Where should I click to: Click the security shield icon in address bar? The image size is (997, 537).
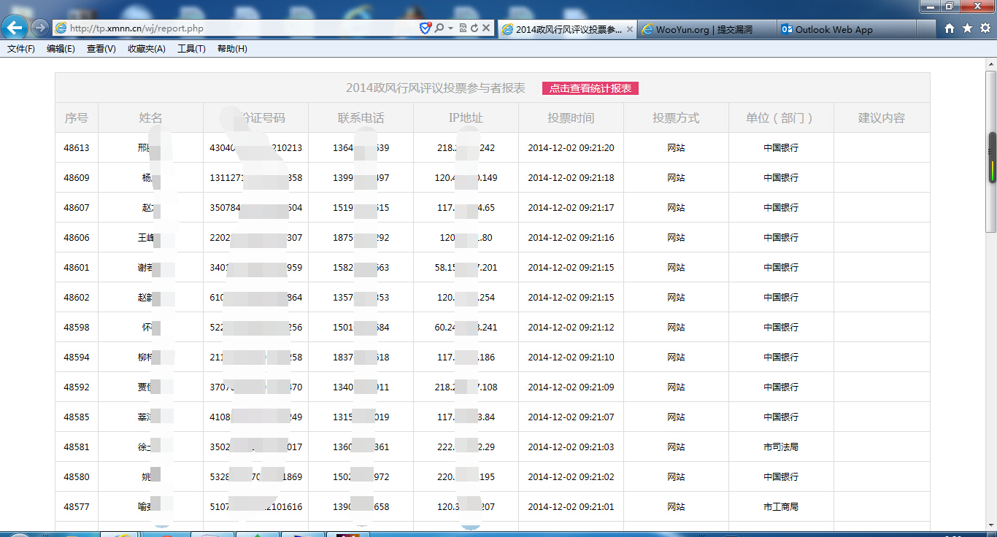(425, 28)
